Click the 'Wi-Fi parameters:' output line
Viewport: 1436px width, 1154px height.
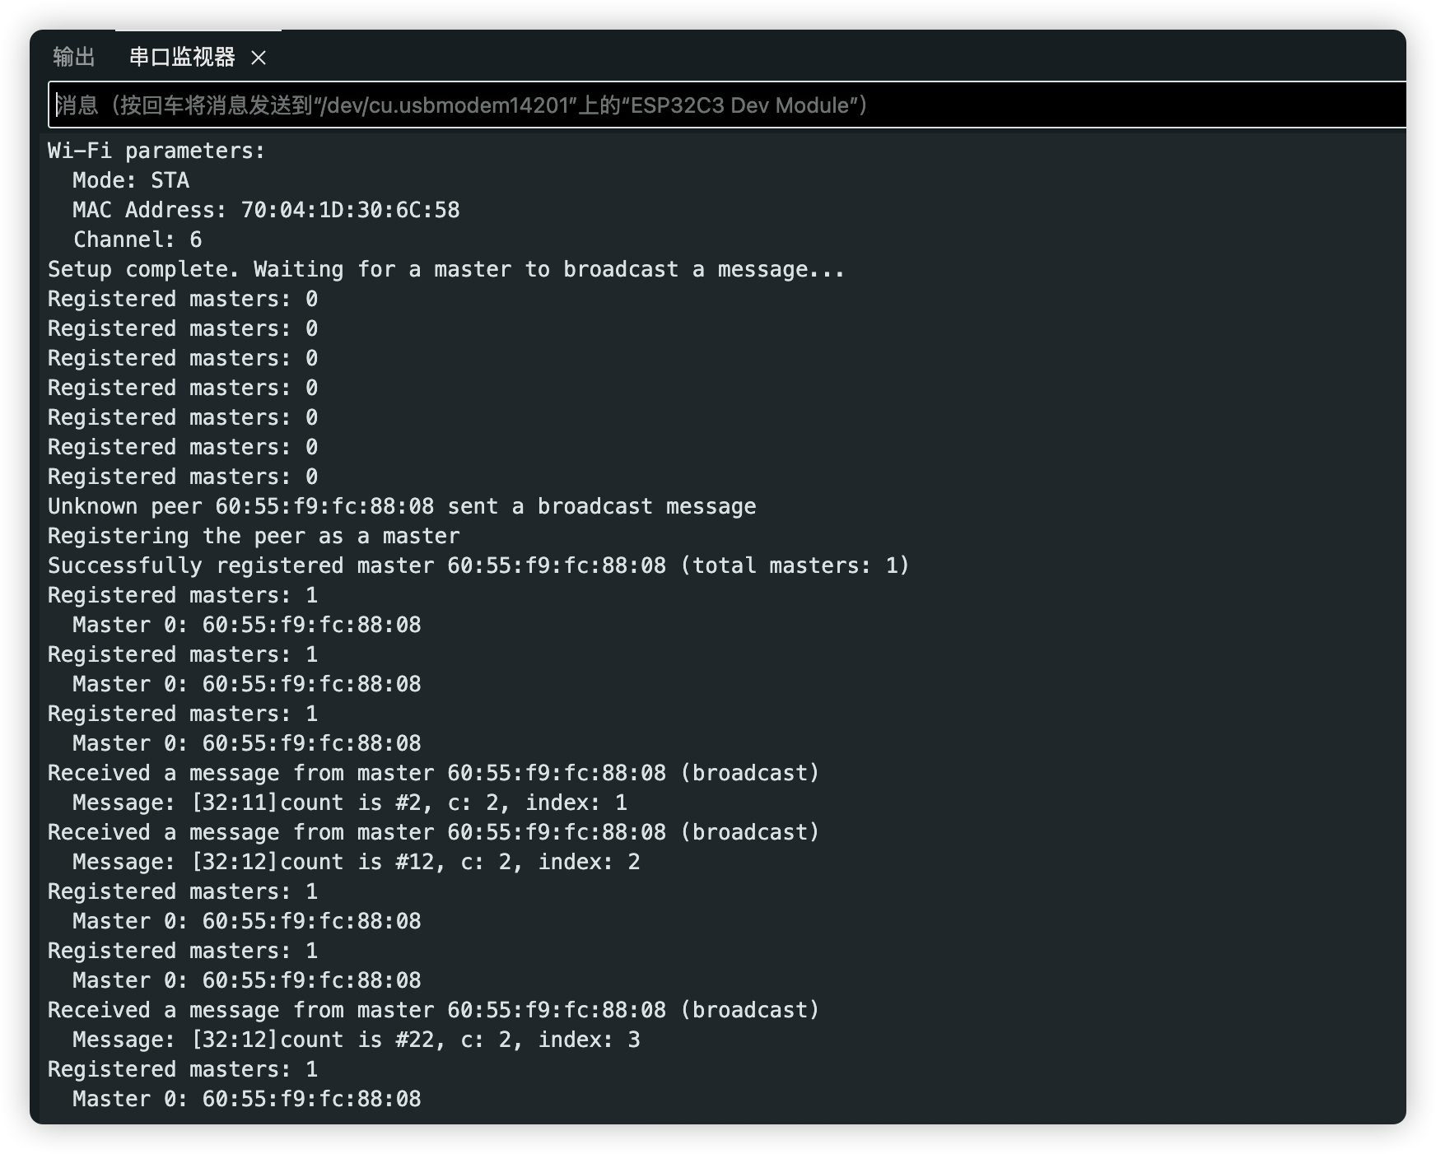coord(156,151)
